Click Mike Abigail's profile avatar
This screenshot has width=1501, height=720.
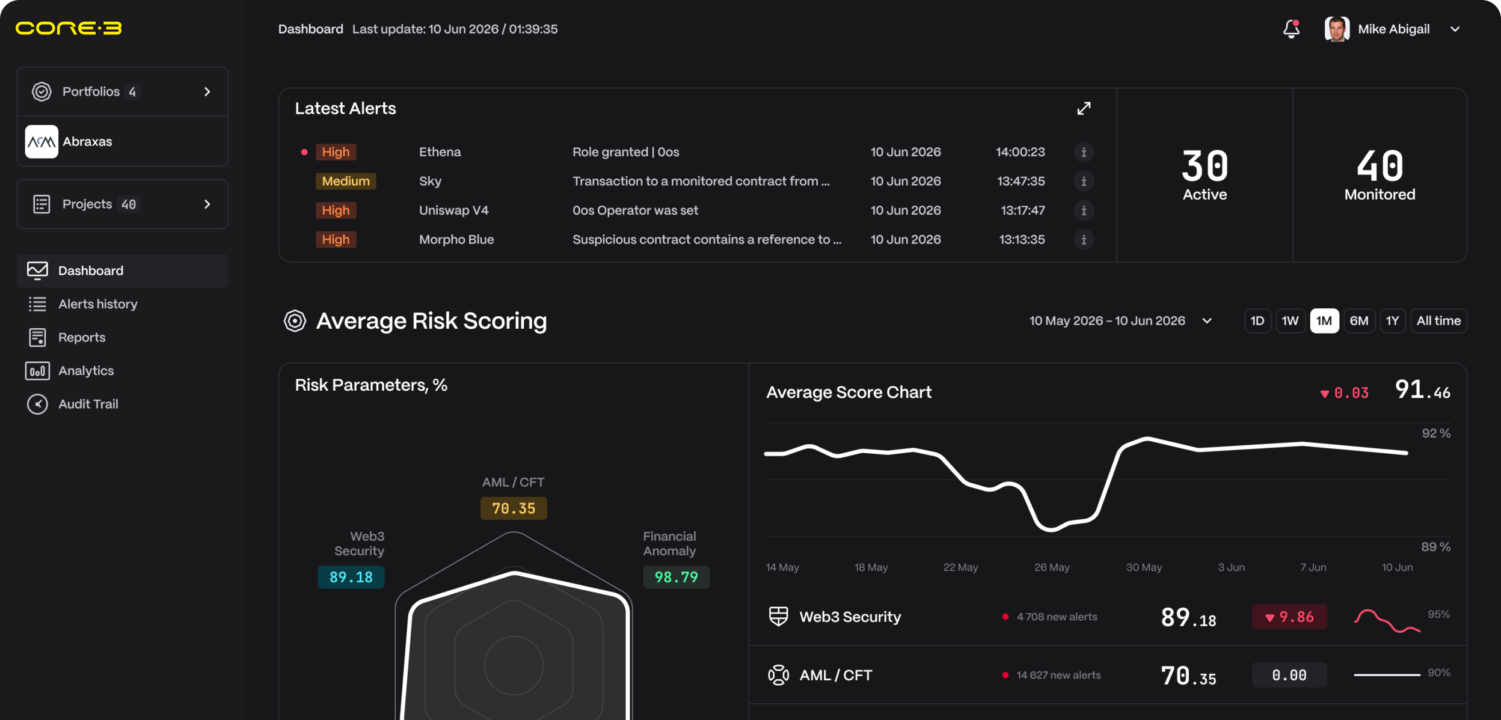pos(1337,29)
